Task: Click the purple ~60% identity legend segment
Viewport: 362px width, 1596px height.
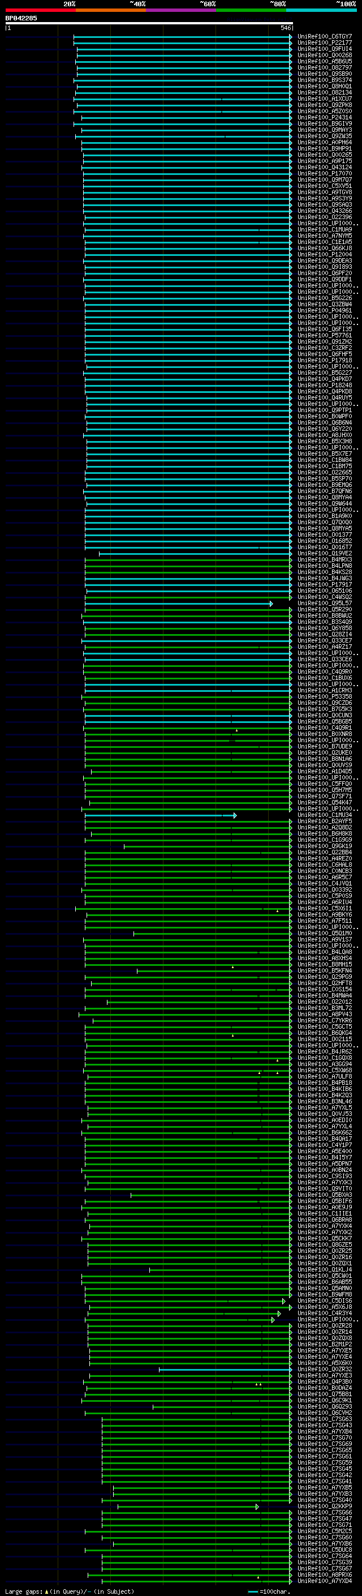Action: (x=182, y=10)
